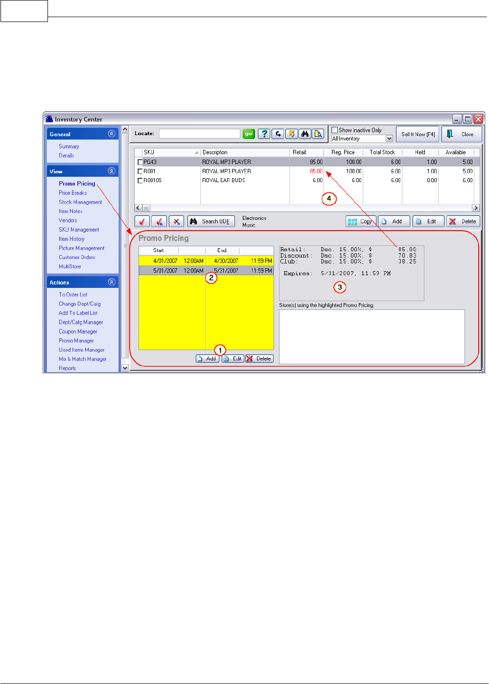489x684 pixels.
Task: Click Add To Label List action
Action: [x=78, y=313]
